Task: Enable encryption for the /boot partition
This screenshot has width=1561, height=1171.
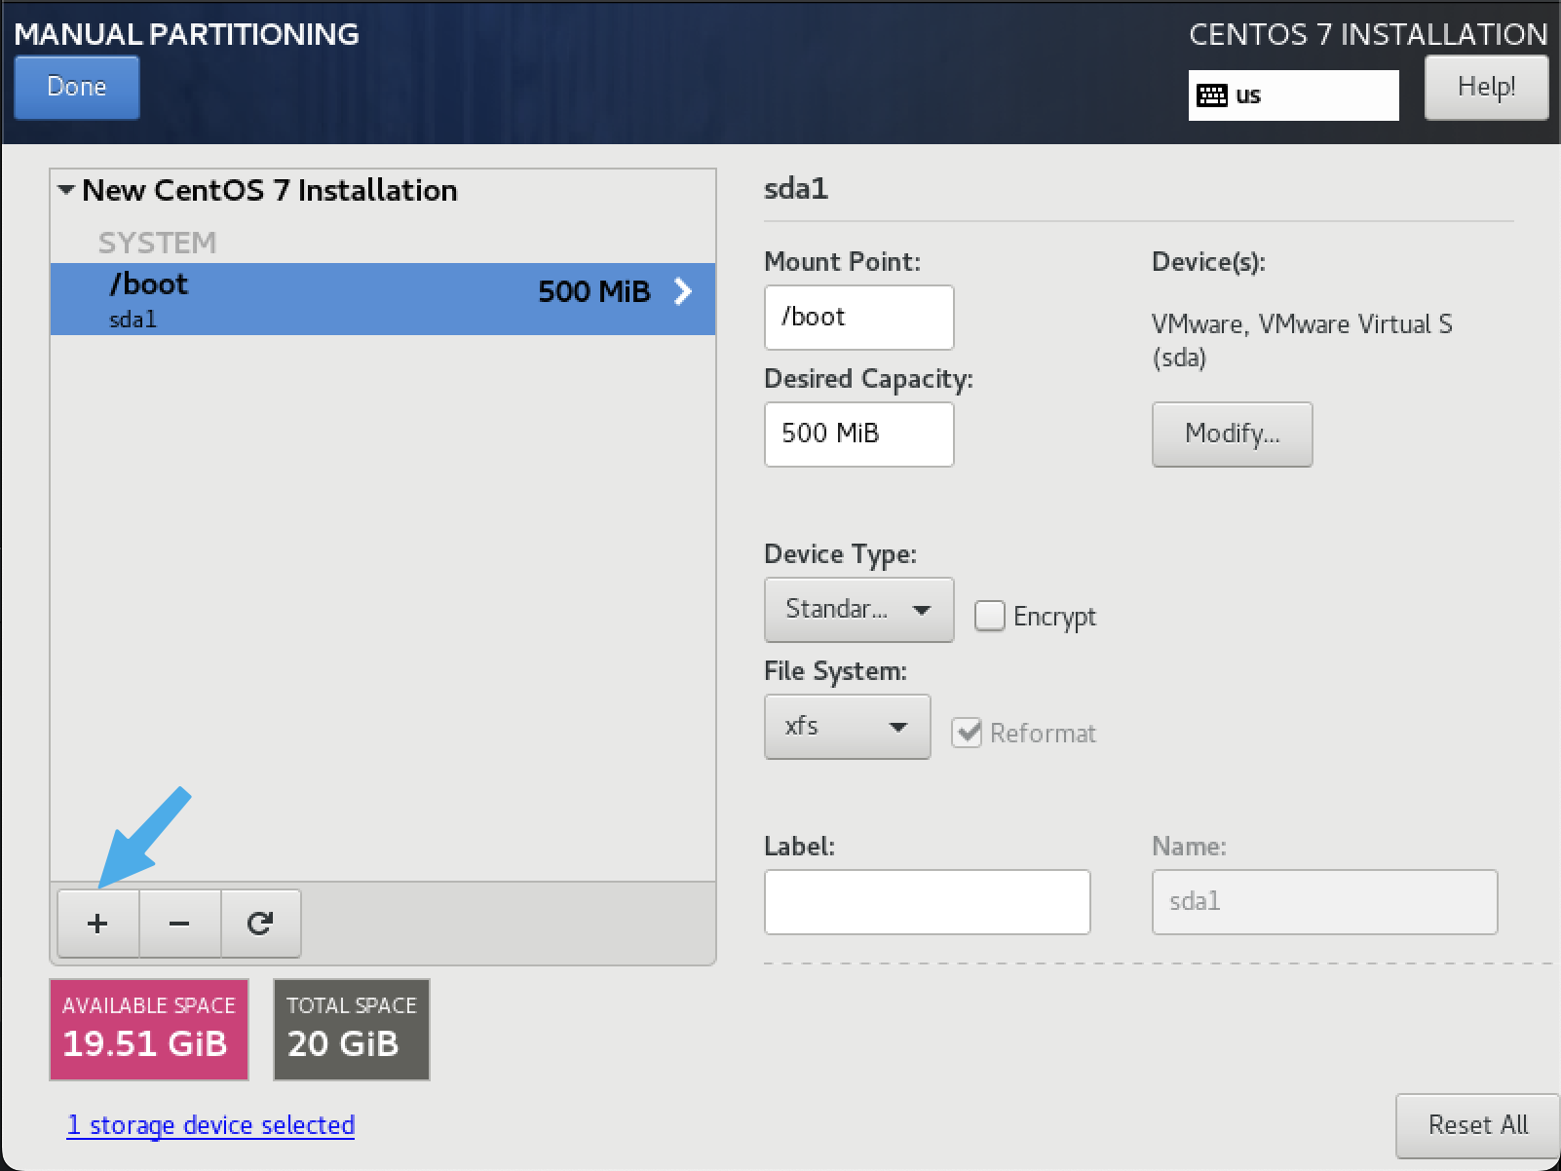Action: coord(989,616)
